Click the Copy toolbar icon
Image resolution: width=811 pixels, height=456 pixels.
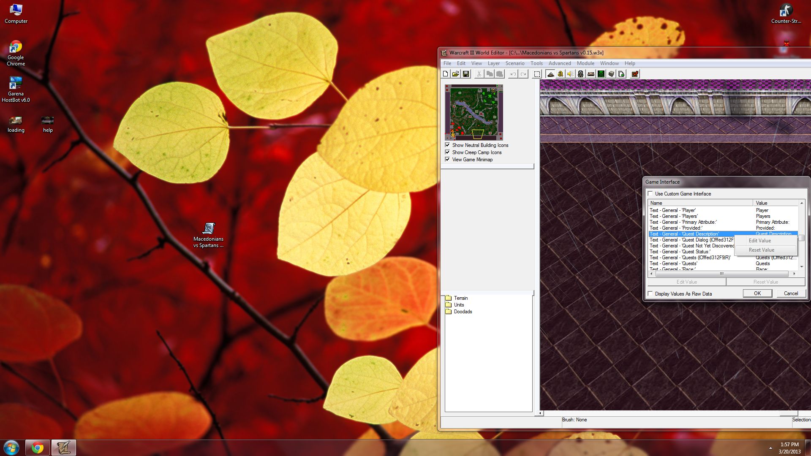pyautogui.click(x=489, y=74)
